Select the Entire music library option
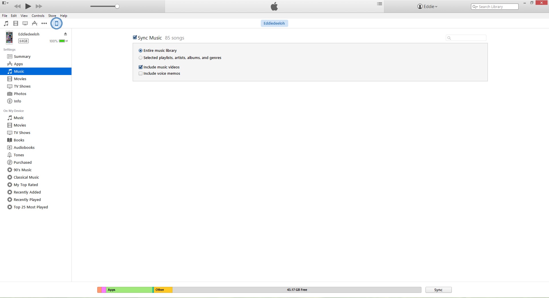Screen dimensions: 549x298 tap(140, 51)
